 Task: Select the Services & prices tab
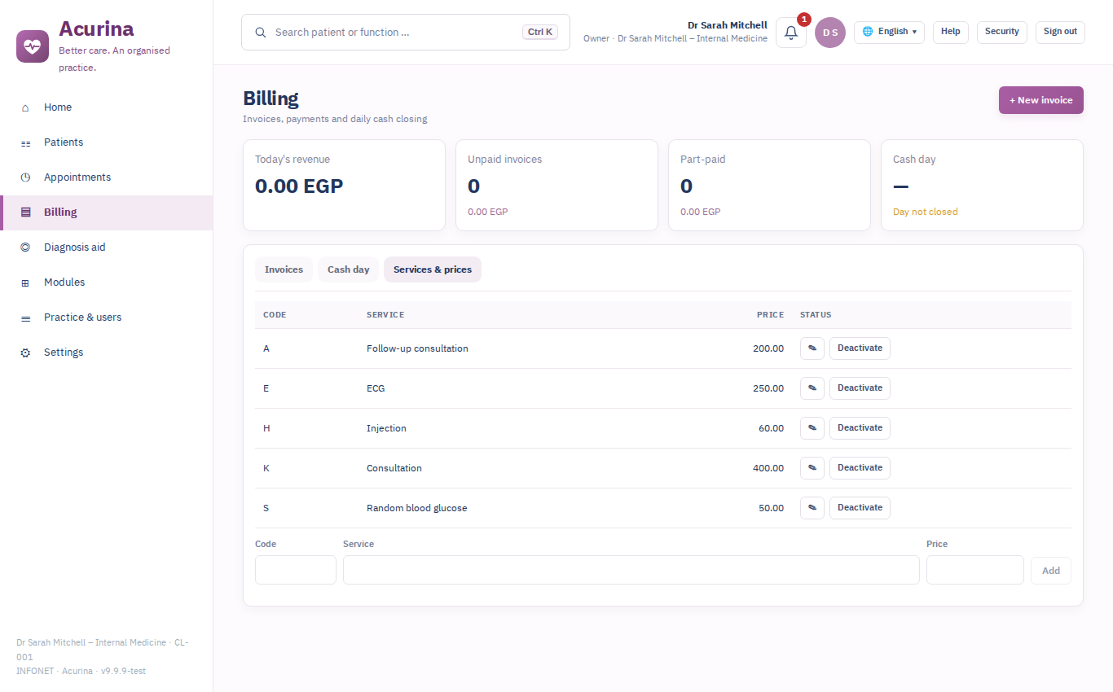point(433,269)
